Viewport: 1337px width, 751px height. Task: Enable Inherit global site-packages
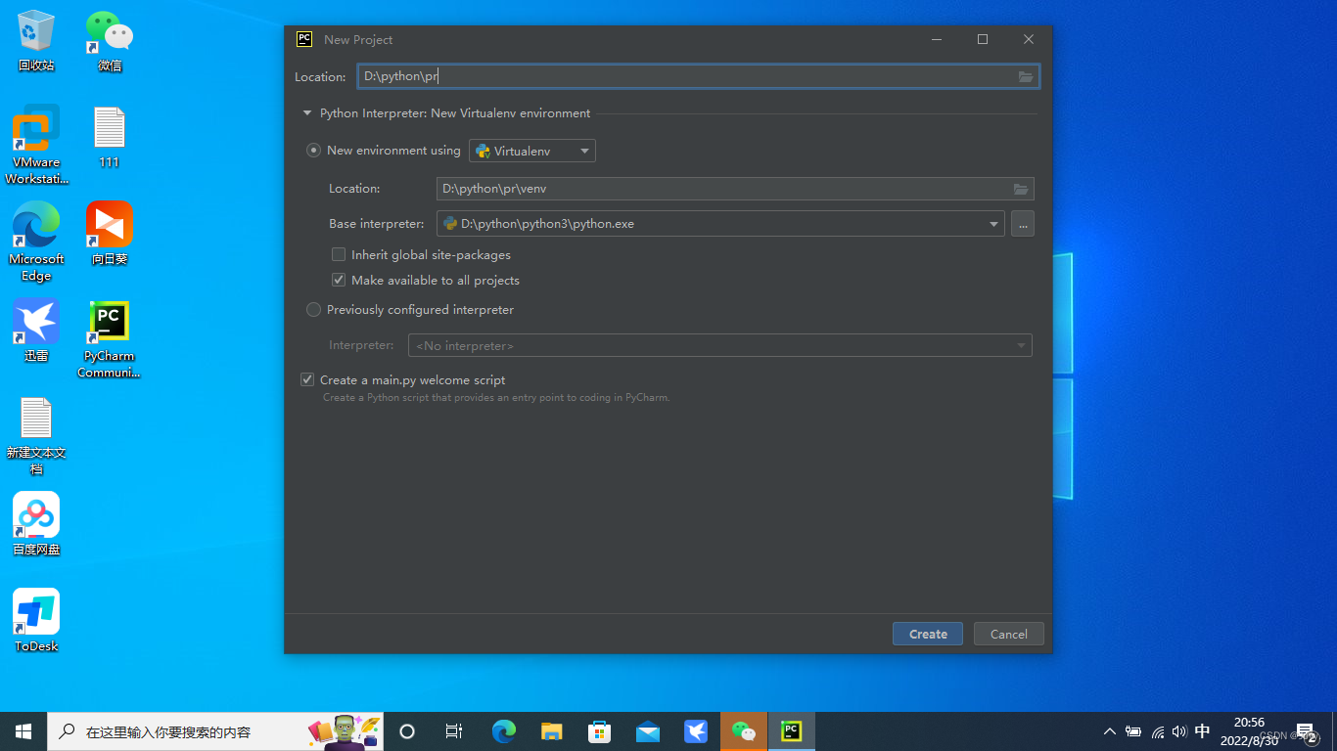339,254
